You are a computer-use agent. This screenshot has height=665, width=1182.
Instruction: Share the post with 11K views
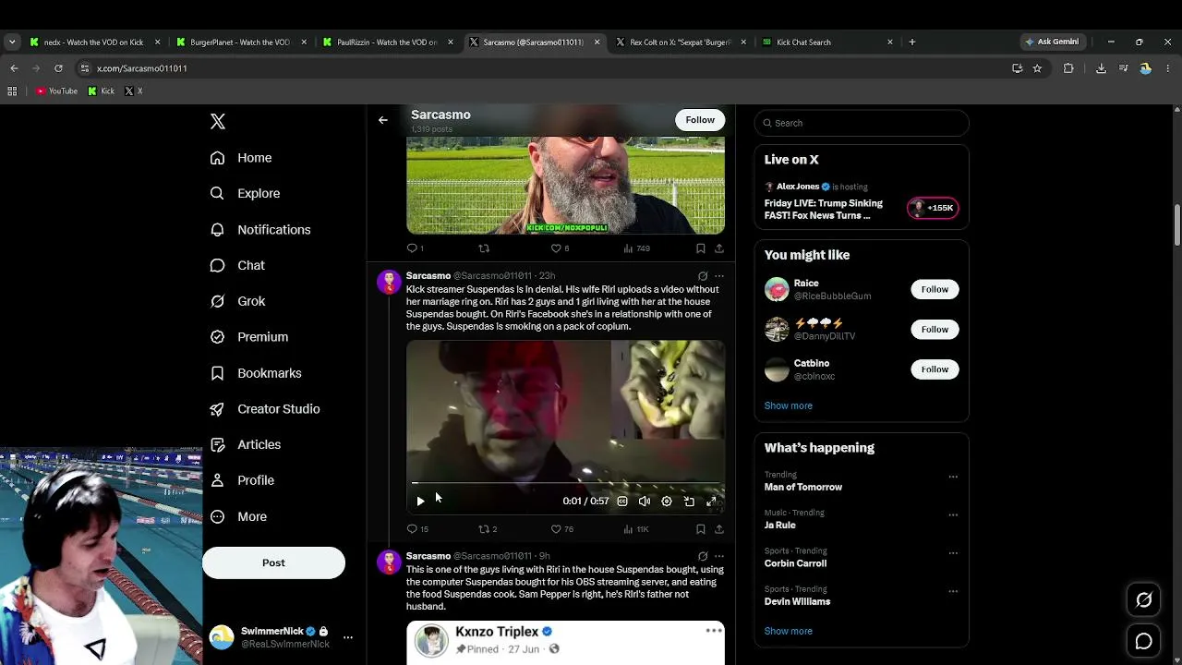tap(719, 529)
